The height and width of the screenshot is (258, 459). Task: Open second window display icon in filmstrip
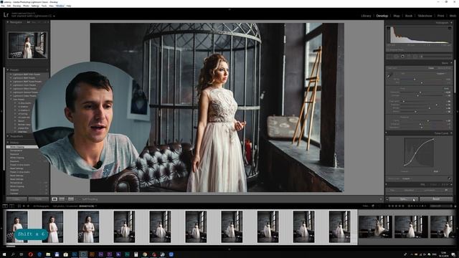click(11, 206)
